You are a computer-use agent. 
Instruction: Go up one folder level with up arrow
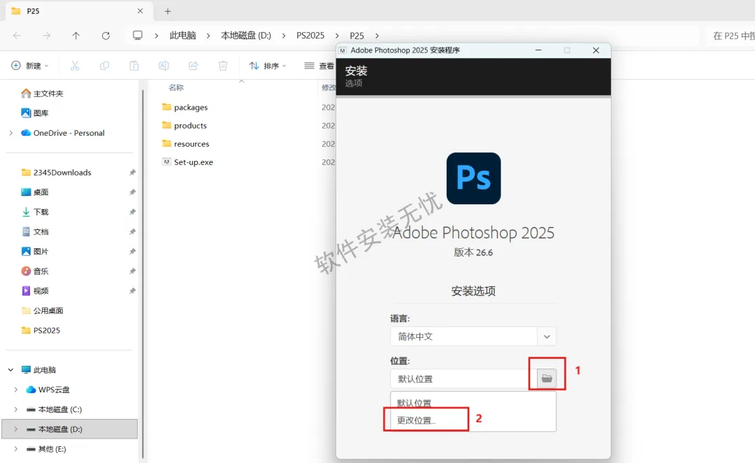(x=75, y=36)
